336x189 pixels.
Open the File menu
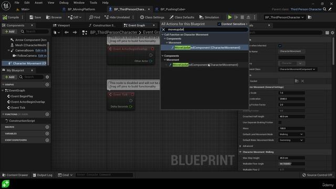click(x=17, y=3)
